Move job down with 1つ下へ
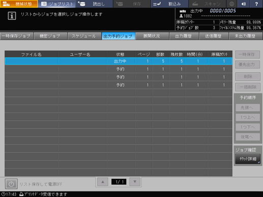Screen dimensions: 263x197 pyautogui.click(x=248, y=127)
